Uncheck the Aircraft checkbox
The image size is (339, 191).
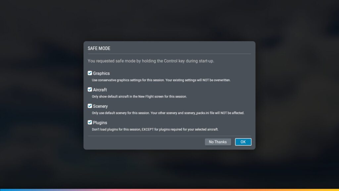point(90,90)
